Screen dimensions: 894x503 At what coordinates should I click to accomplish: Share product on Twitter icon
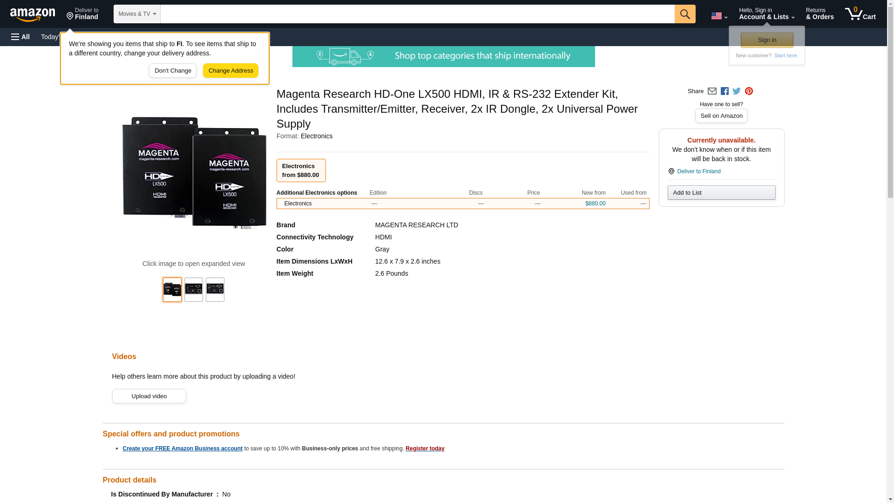tap(737, 91)
